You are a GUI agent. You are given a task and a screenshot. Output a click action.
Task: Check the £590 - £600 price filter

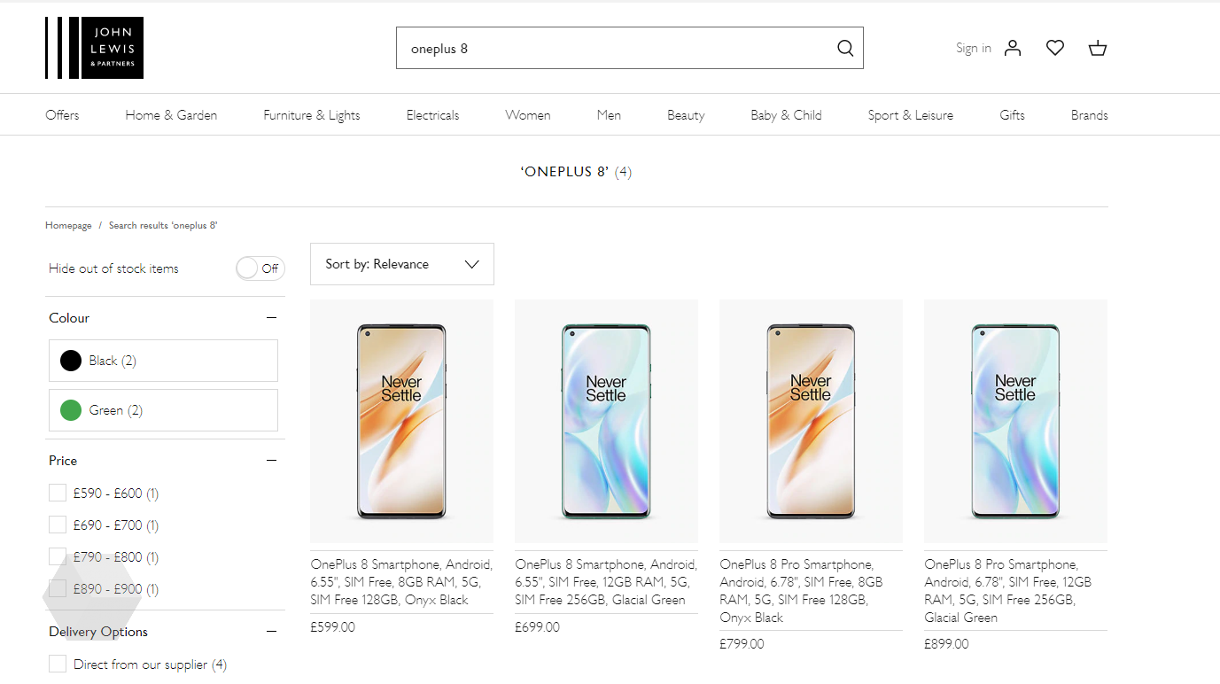58,493
